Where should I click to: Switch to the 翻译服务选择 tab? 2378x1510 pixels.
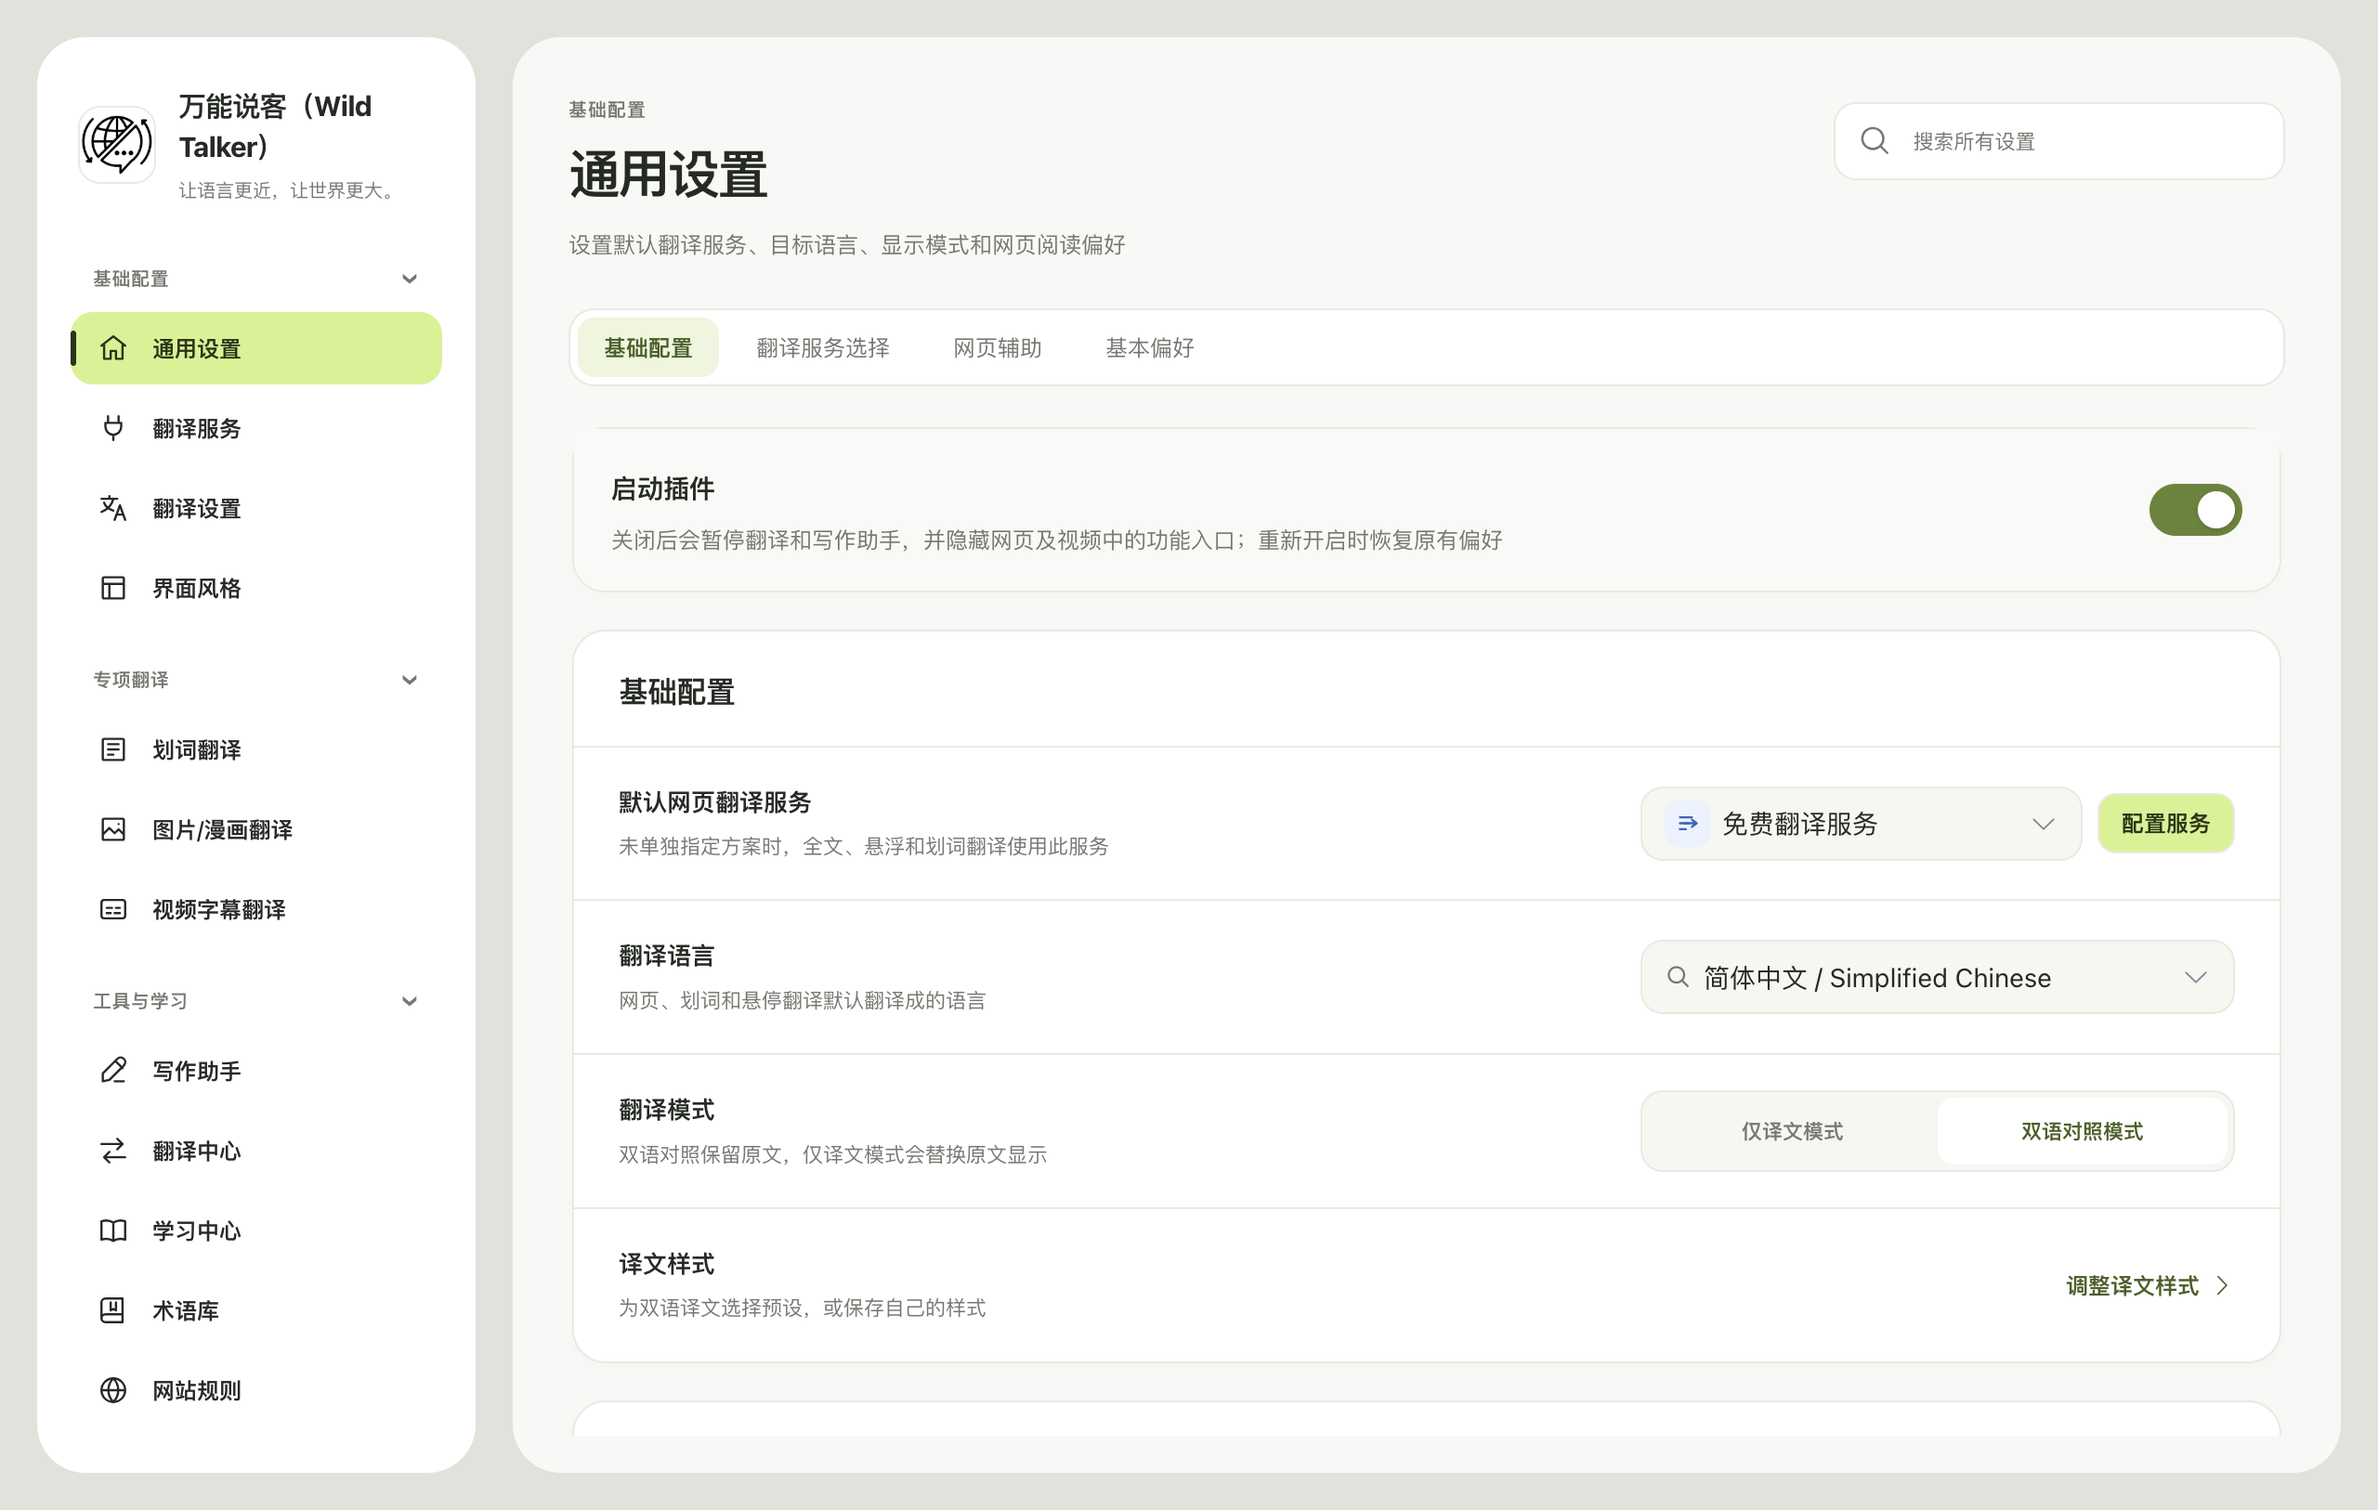pyautogui.click(x=823, y=347)
